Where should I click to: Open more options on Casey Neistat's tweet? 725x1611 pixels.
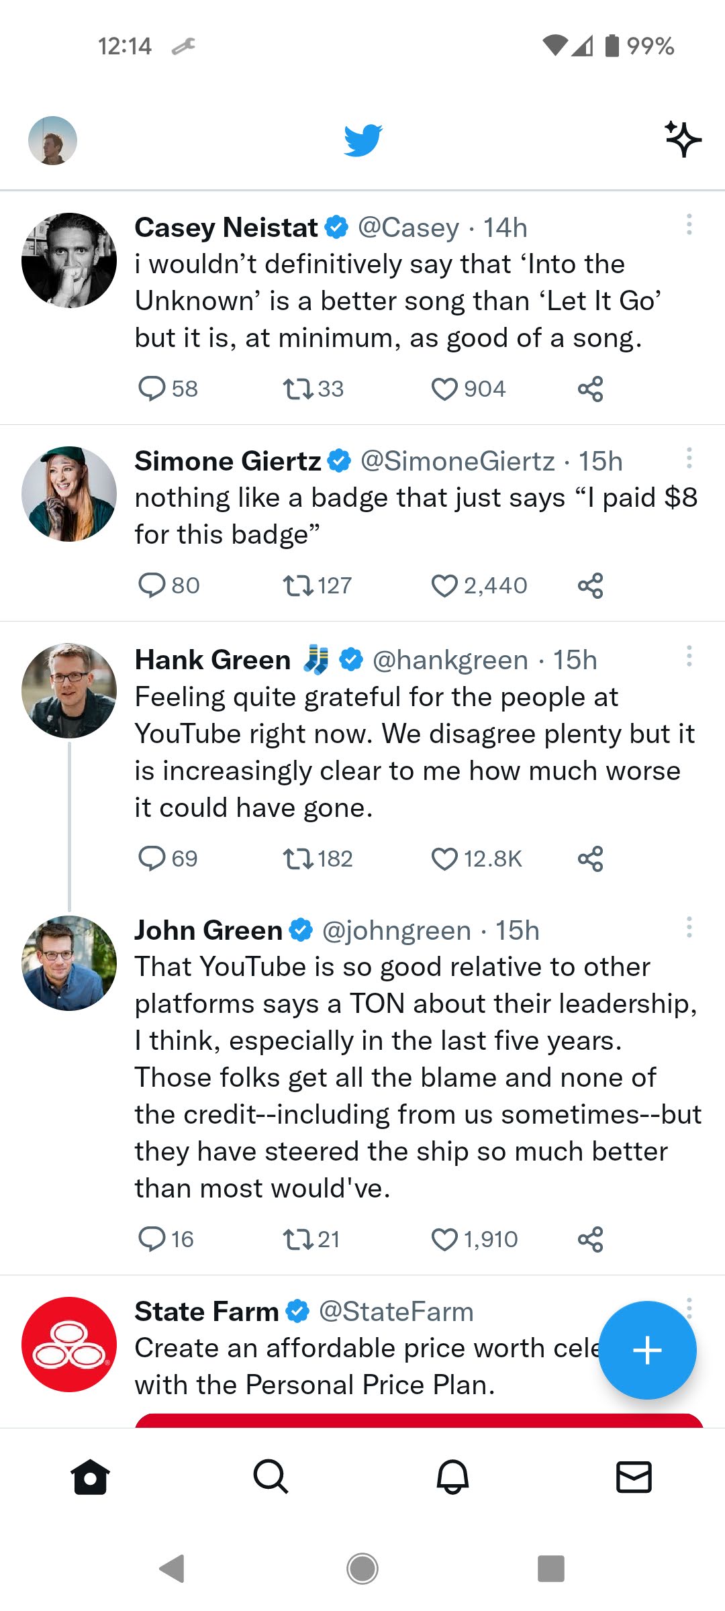[x=689, y=224]
